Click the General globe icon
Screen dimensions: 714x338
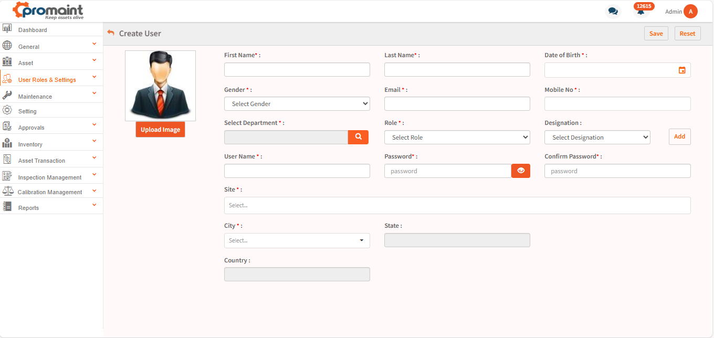click(x=7, y=45)
